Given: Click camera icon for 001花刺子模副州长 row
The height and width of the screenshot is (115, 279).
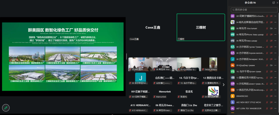Looking at the screenshot, I should point(271,16).
